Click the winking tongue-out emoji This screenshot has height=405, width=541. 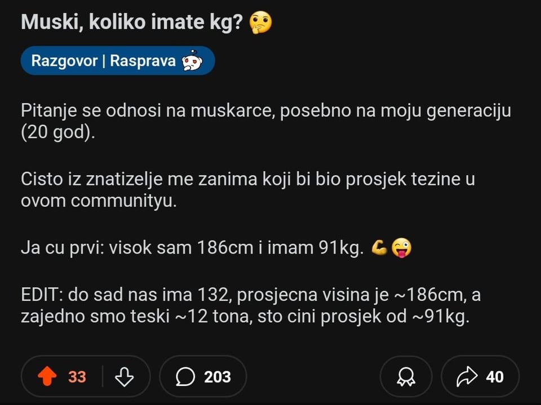click(x=401, y=248)
